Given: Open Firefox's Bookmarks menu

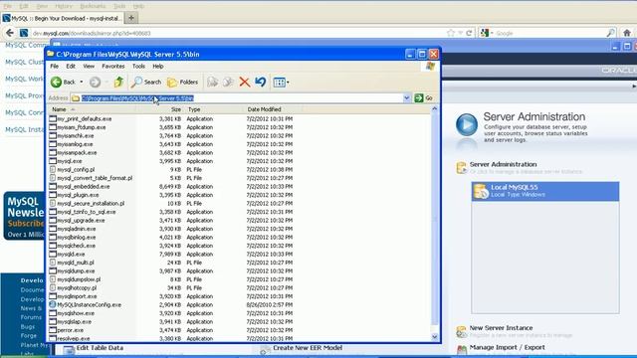Looking at the screenshot, I should [x=93, y=6].
